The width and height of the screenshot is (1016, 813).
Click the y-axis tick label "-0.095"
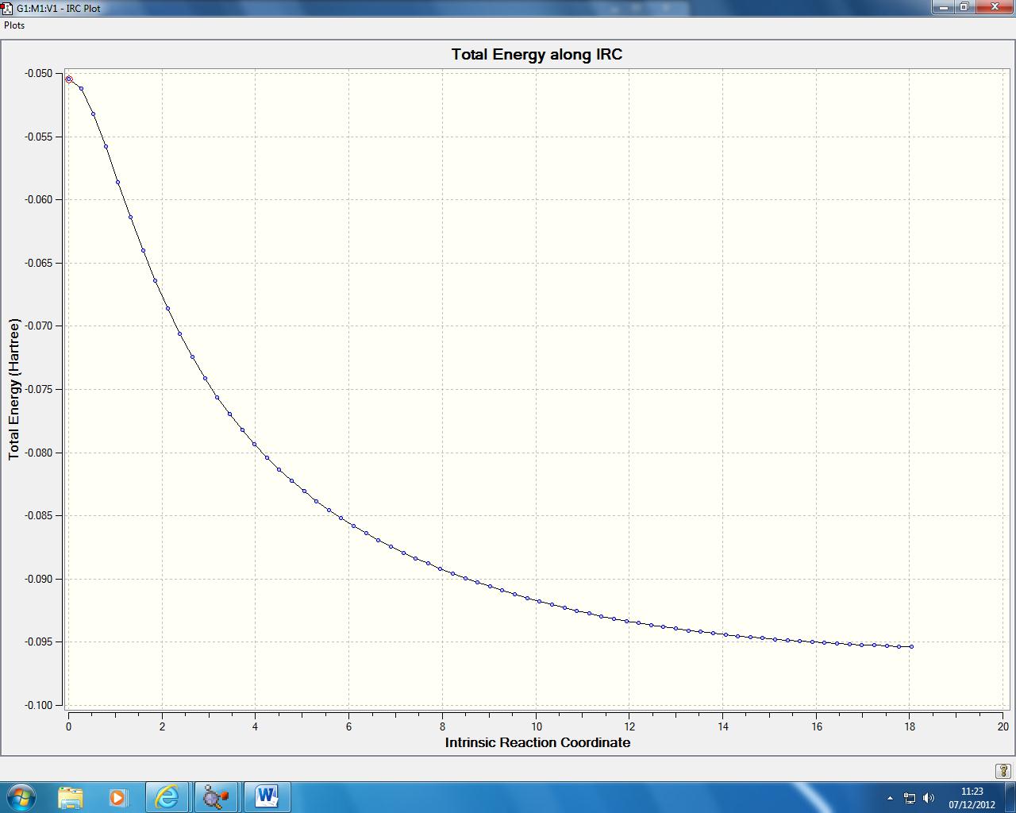(38, 642)
